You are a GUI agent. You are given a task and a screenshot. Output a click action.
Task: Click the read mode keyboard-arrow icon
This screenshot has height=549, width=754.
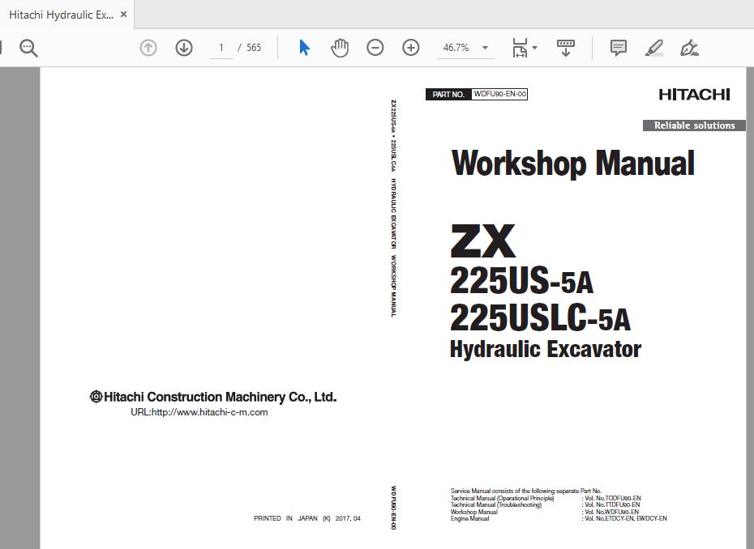coord(566,48)
